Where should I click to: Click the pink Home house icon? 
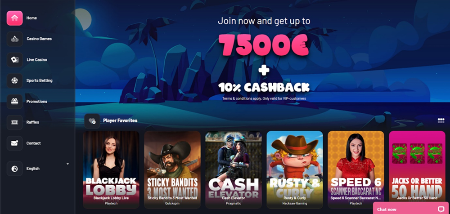15,18
